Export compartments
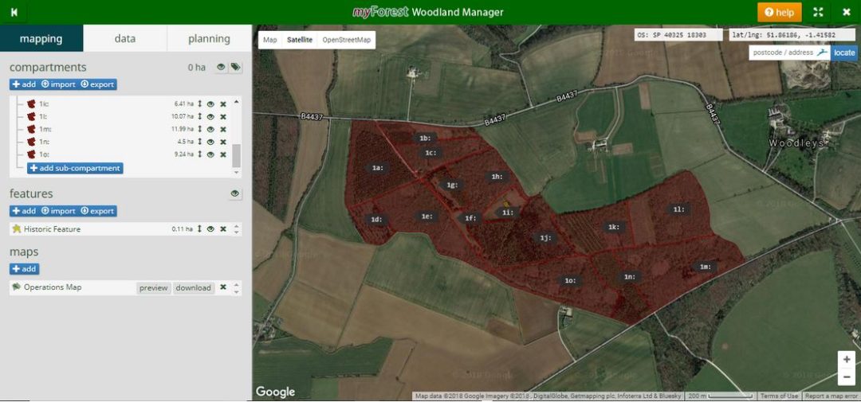 (x=97, y=84)
